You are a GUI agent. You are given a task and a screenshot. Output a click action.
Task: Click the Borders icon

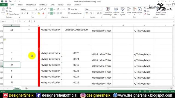pyautogui.click(x=33, y=13)
